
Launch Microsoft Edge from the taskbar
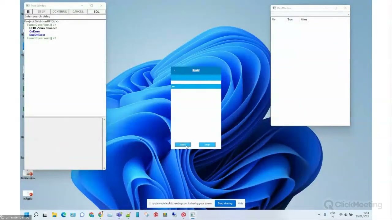click(63, 215)
